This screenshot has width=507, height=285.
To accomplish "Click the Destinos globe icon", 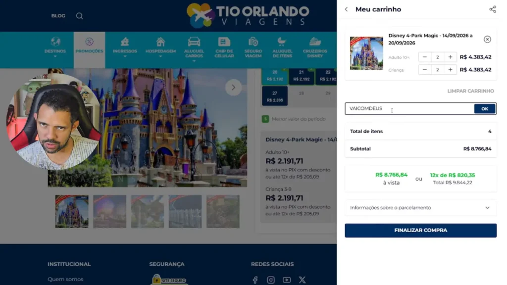I will (55, 42).
